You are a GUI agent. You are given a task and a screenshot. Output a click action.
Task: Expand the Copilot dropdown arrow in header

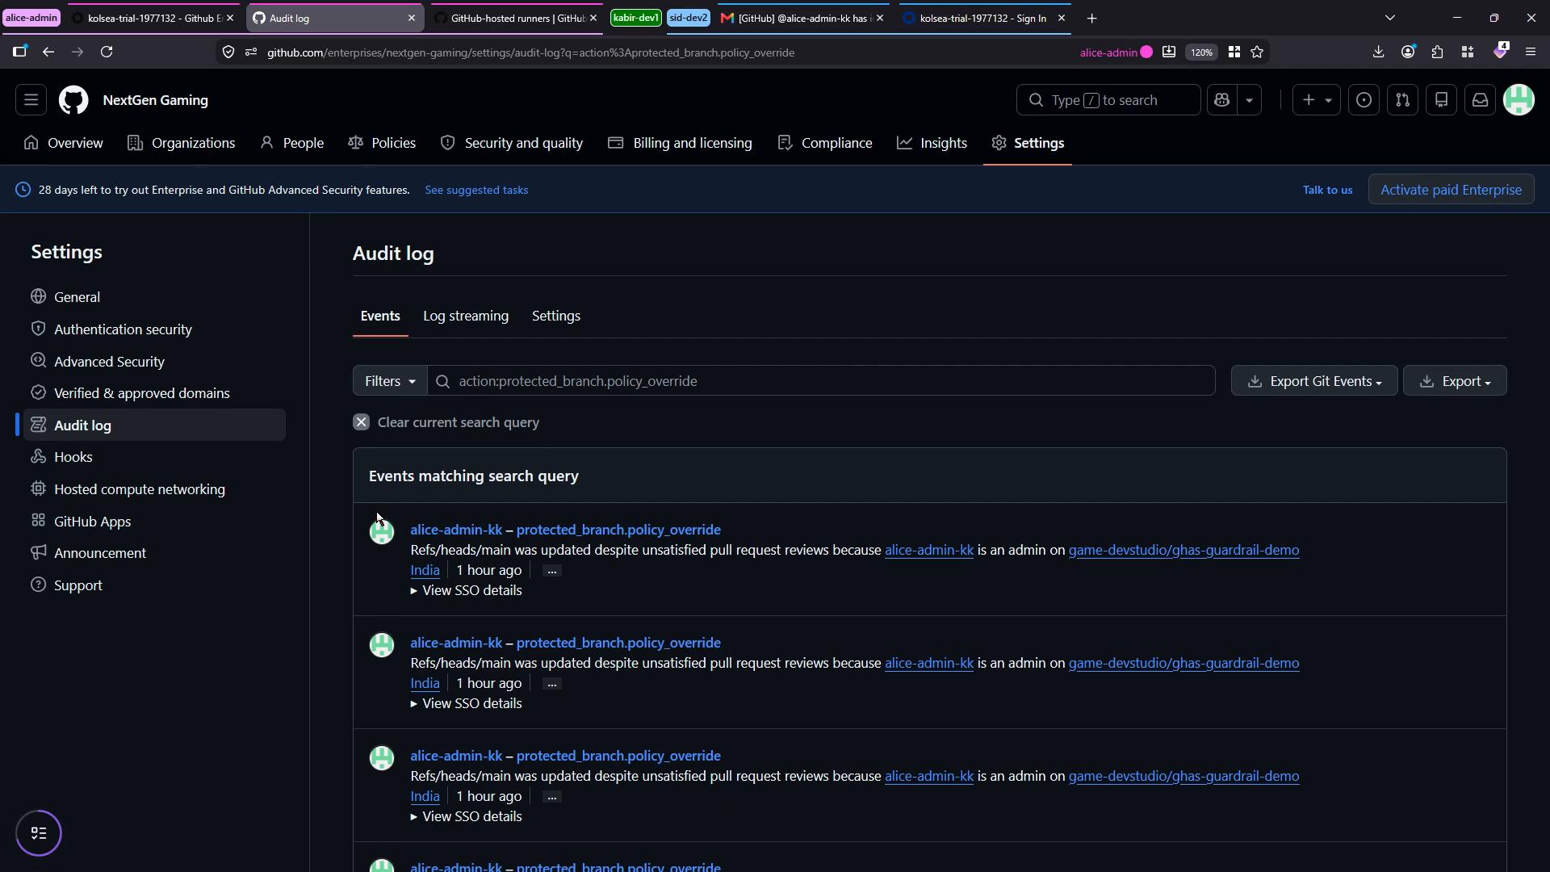pos(1249,100)
